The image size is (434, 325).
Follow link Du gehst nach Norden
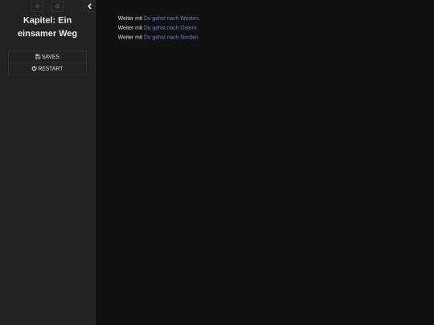click(171, 37)
